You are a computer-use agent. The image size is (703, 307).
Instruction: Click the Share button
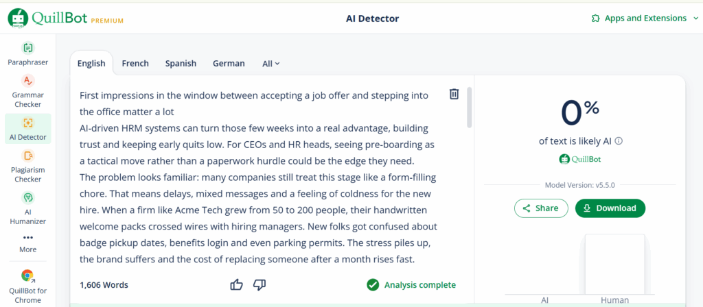pyautogui.click(x=541, y=208)
